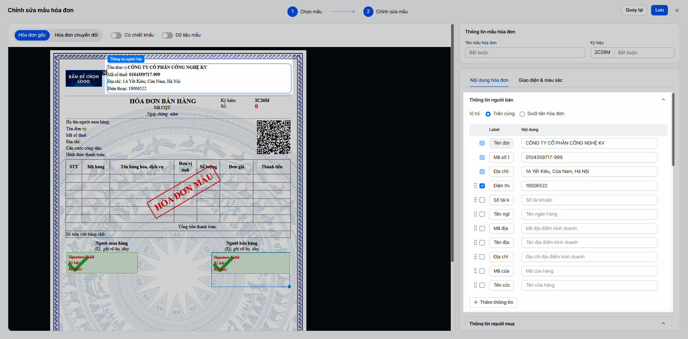Grab drag handle of Mã địa điểm row
This screenshot has width=688, height=339.
pos(476,228)
